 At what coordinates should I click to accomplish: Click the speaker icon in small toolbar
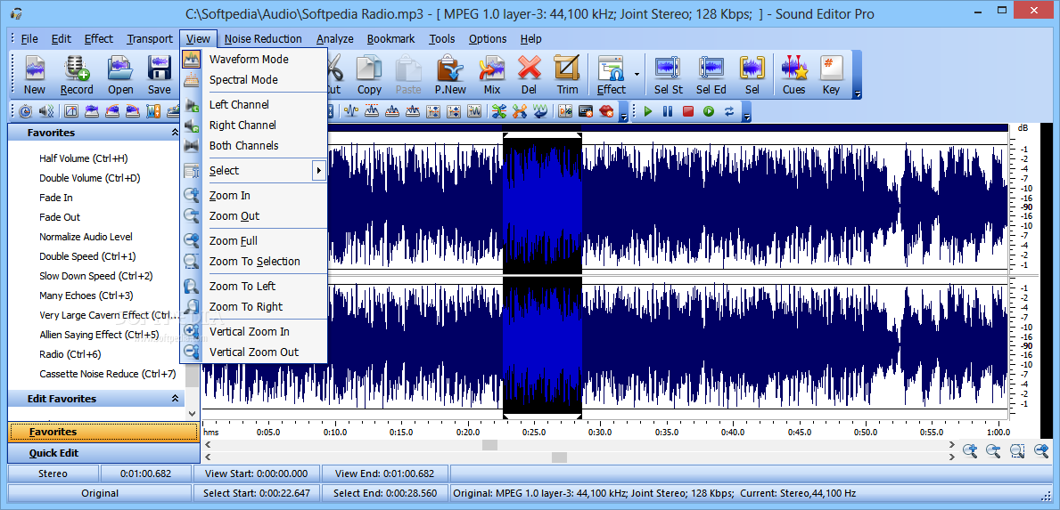tap(46, 111)
